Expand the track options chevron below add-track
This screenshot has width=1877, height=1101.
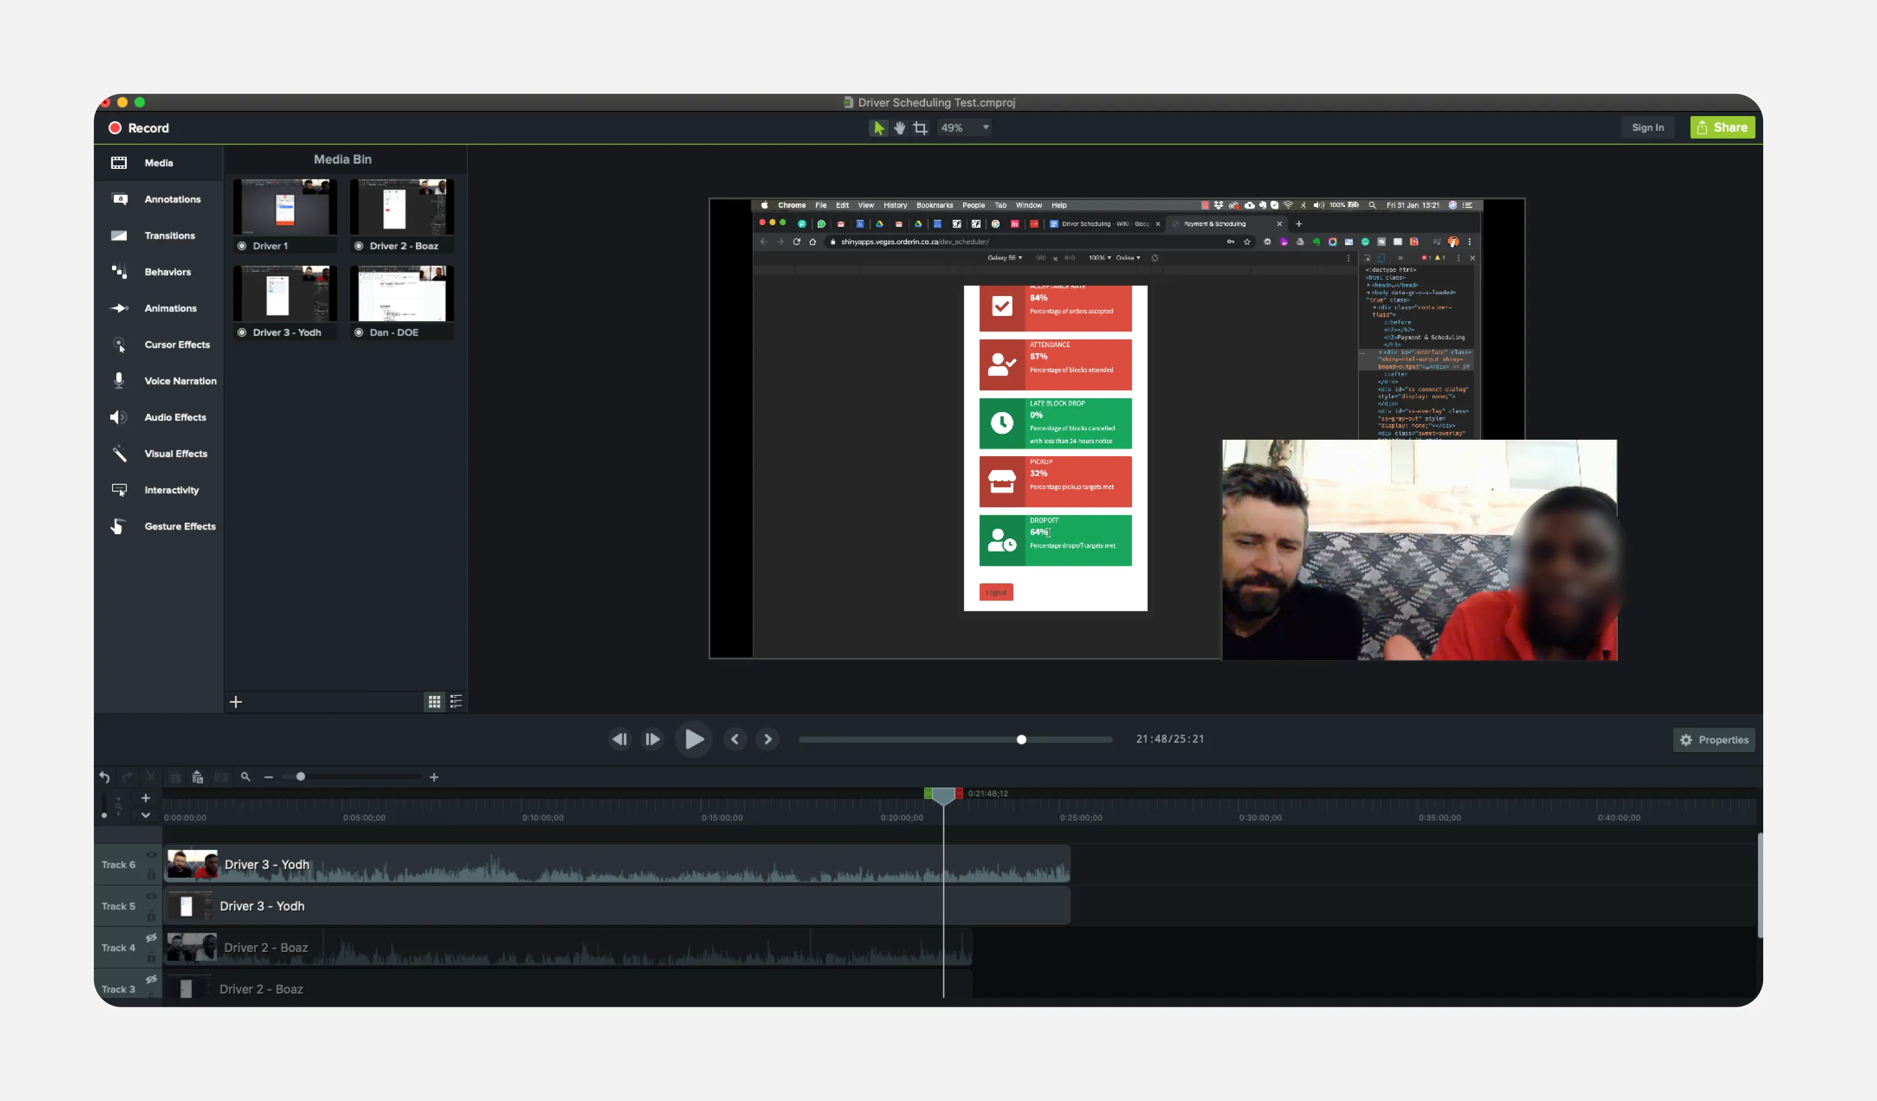(x=146, y=815)
